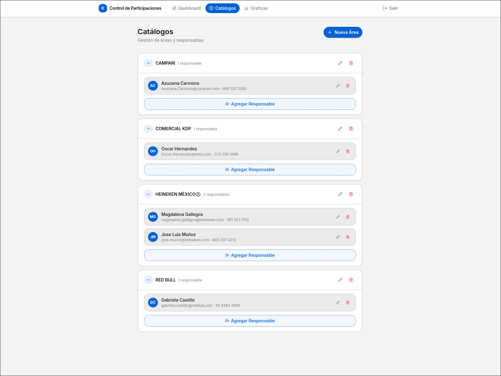The width and height of the screenshot is (501, 376).
Task: Click the MG avatar of Magdalena Gallegos
Action: pyautogui.click(x=153, y=217)
